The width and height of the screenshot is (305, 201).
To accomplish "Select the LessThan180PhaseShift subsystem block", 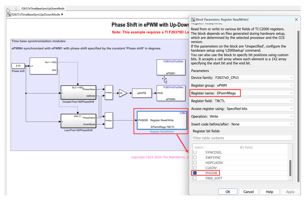I will [78, 121].
